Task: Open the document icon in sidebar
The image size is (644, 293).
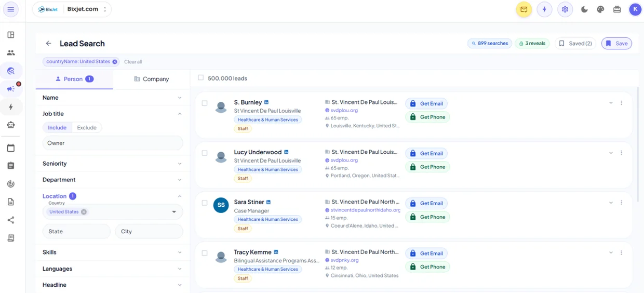Action: coord(11,202)
